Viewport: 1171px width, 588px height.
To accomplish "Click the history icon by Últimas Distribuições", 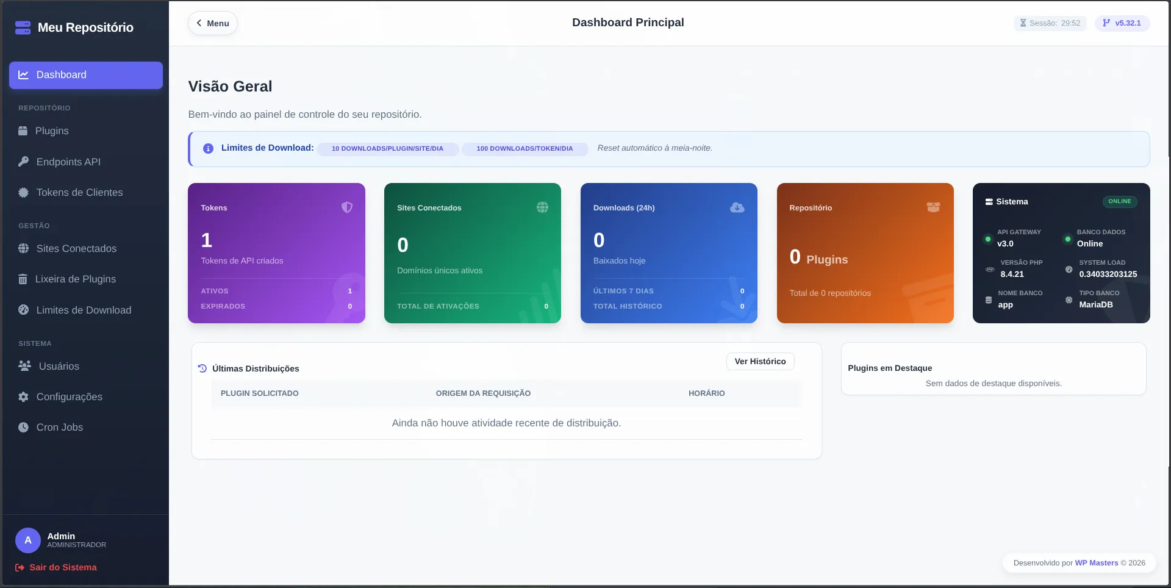I will click(202, 368).
